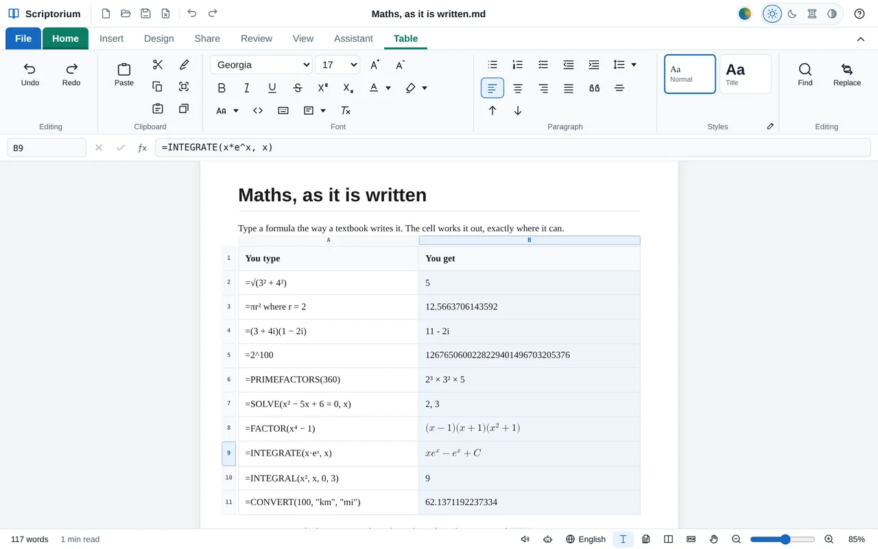The height and width of the screenshot is (549, 878).
Task: Insert a checklist
Action: point(543,65)
